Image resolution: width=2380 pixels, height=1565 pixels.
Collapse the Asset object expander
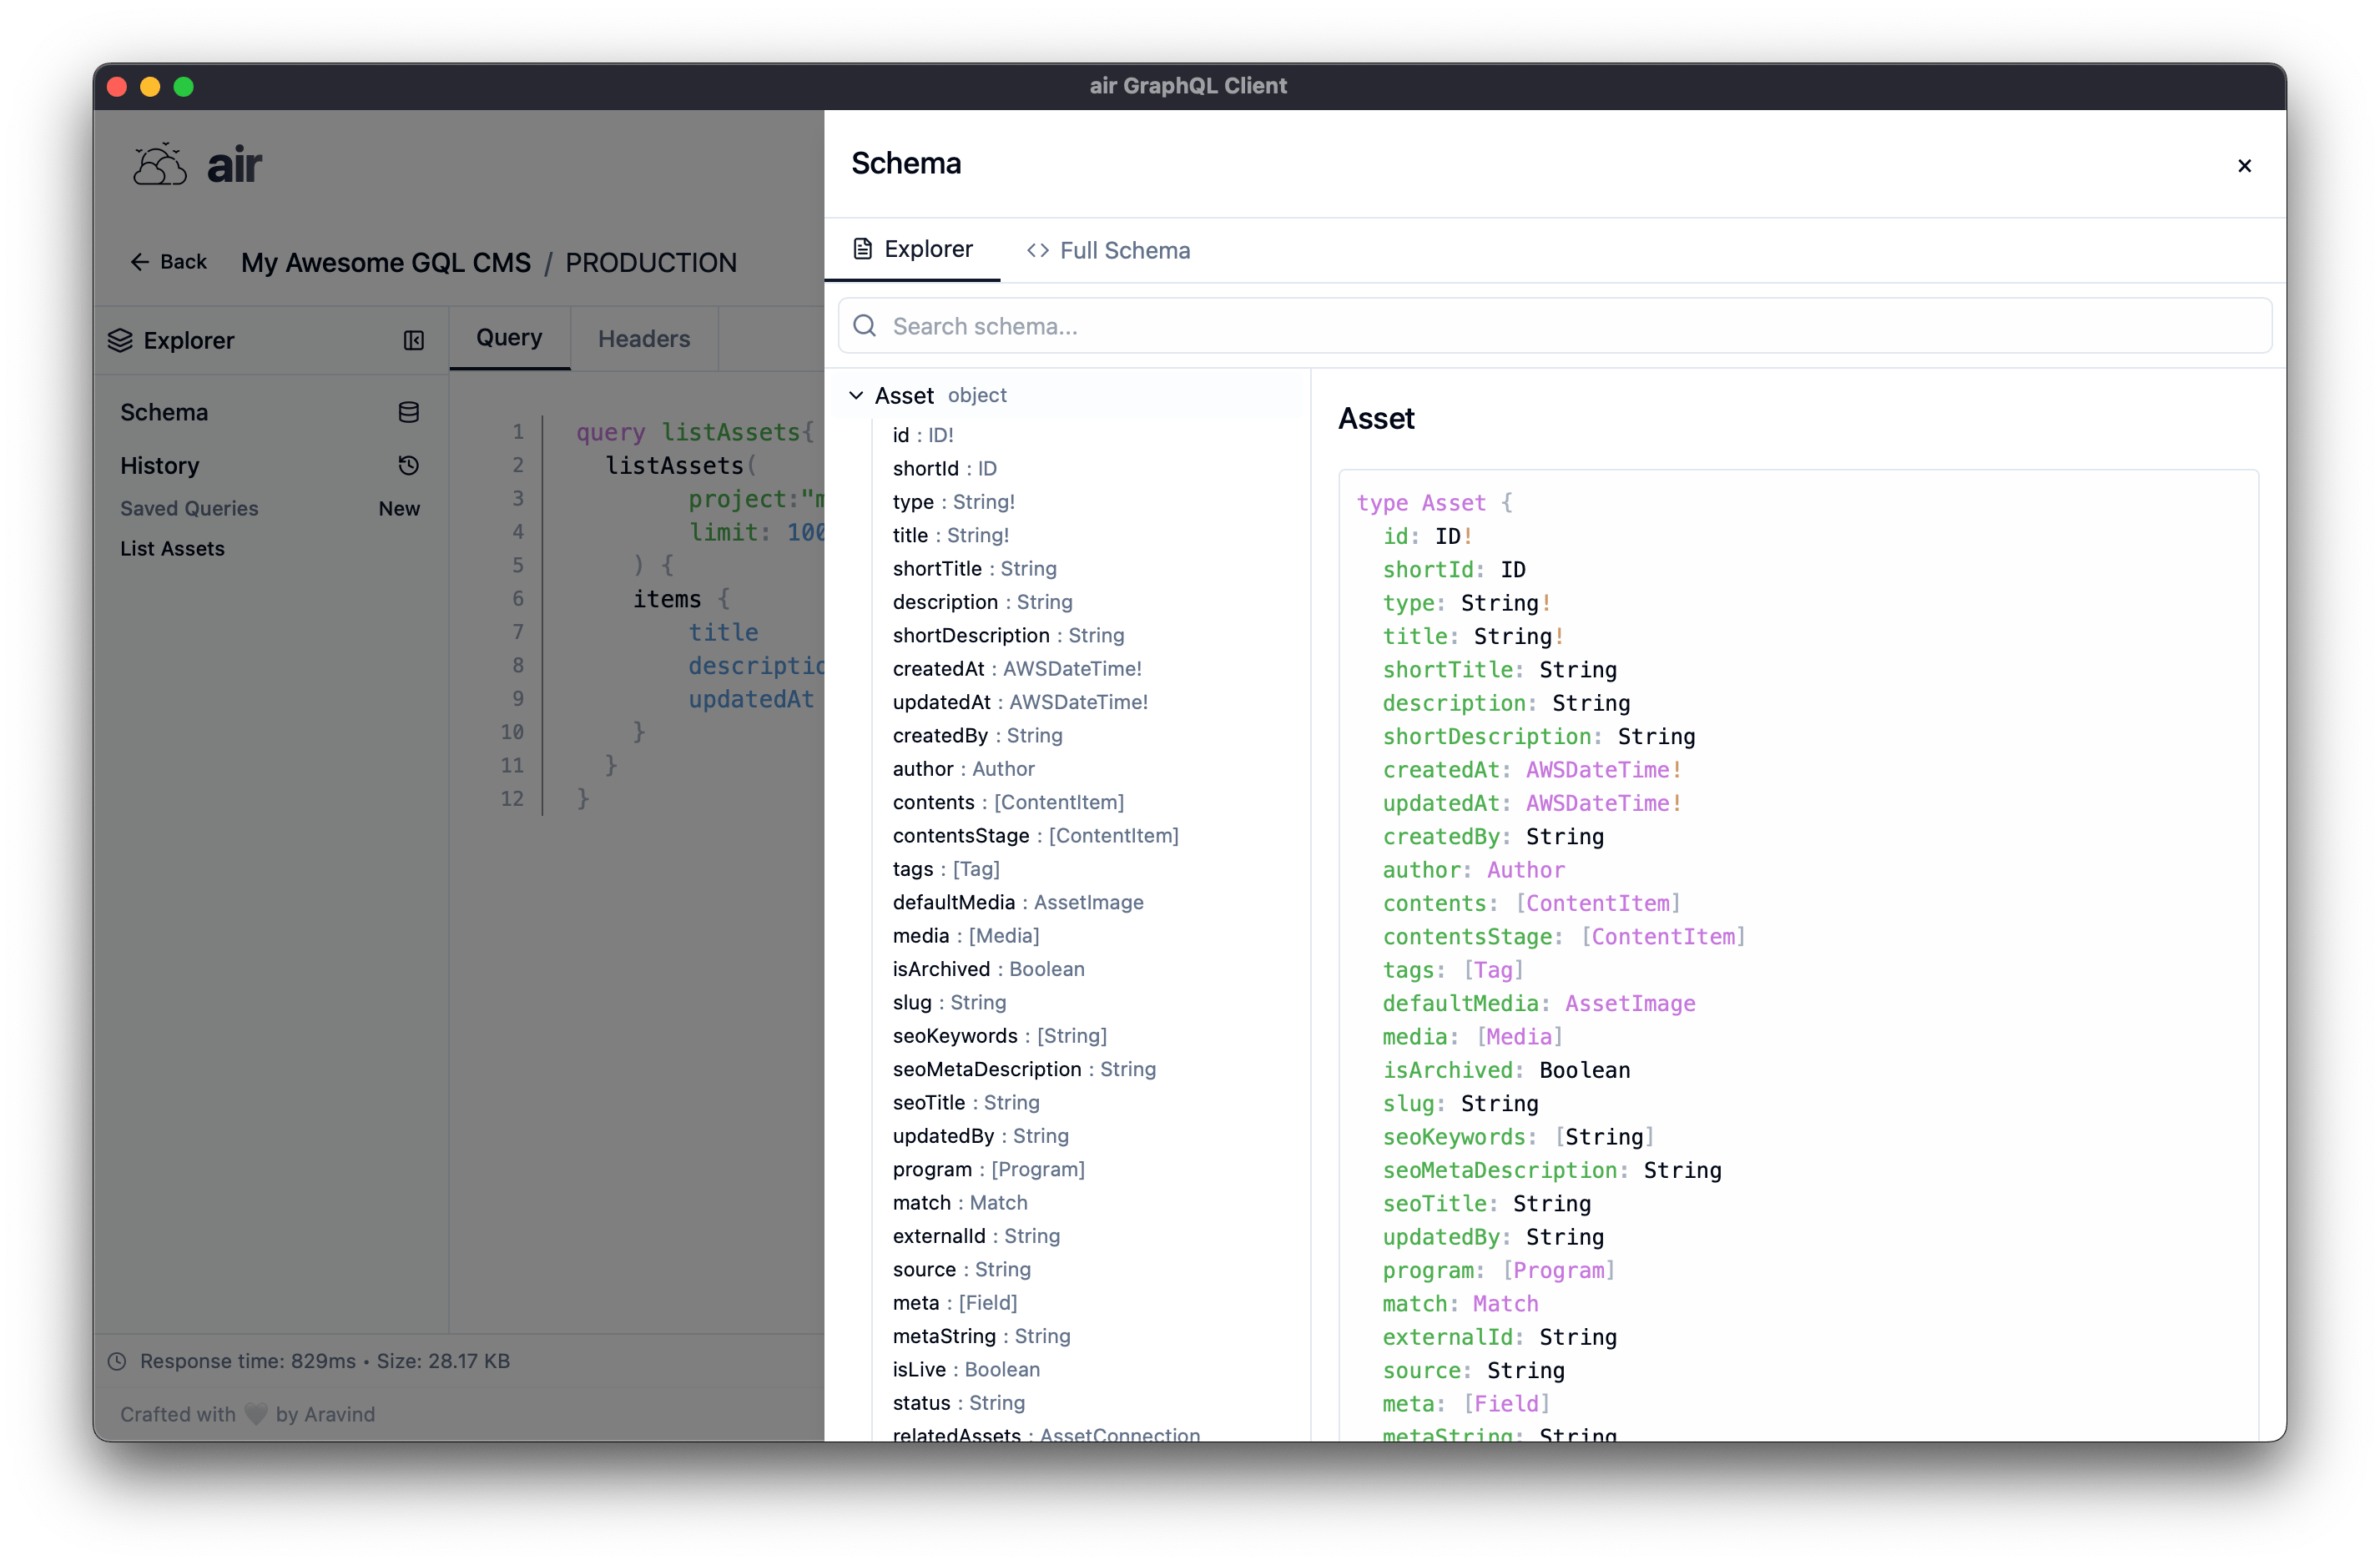pos(856,395)
